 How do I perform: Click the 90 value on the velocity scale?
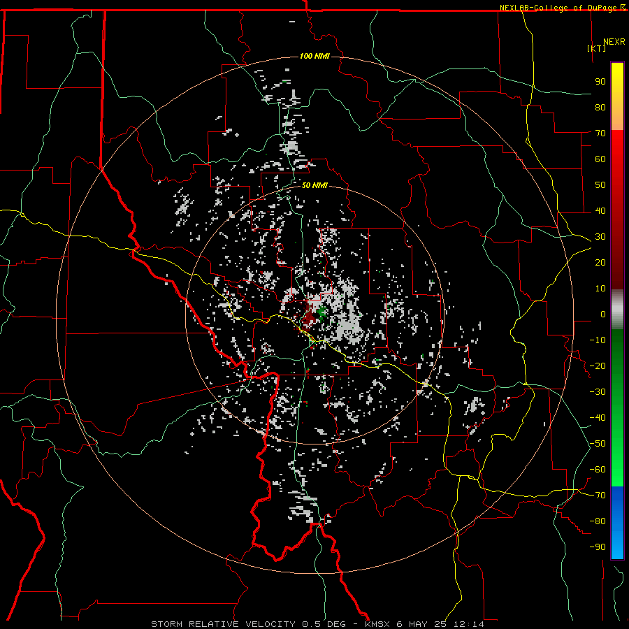[x=600, y=82]
